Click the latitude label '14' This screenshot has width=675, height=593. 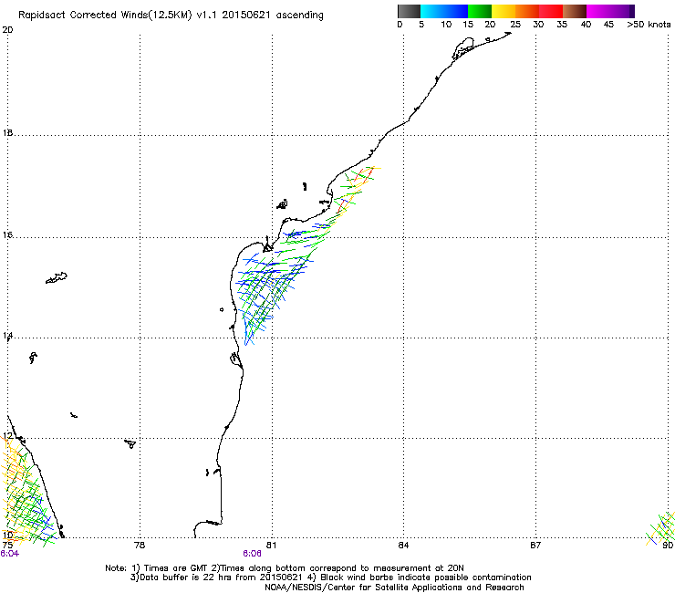click(7, 336)
